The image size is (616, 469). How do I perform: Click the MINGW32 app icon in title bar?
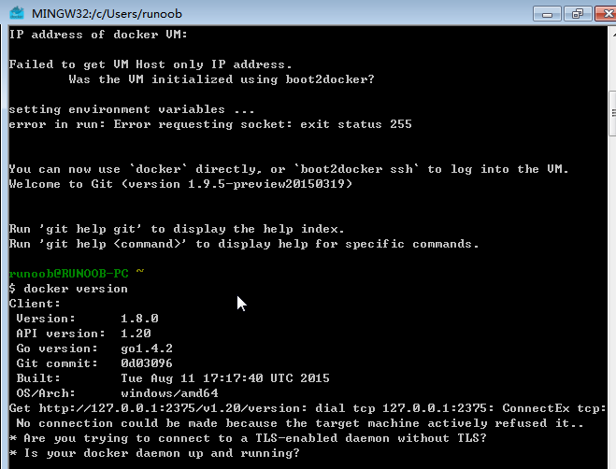16,13
